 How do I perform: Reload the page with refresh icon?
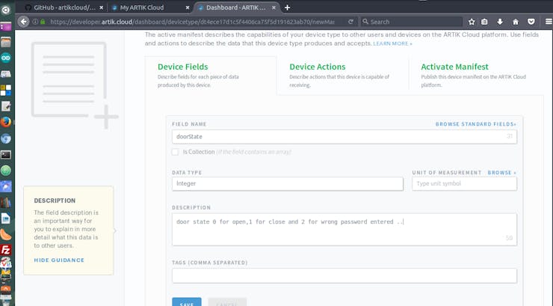coord(350,22)
